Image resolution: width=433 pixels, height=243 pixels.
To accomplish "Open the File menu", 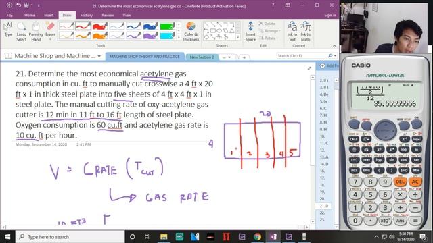I will point(9,15).
